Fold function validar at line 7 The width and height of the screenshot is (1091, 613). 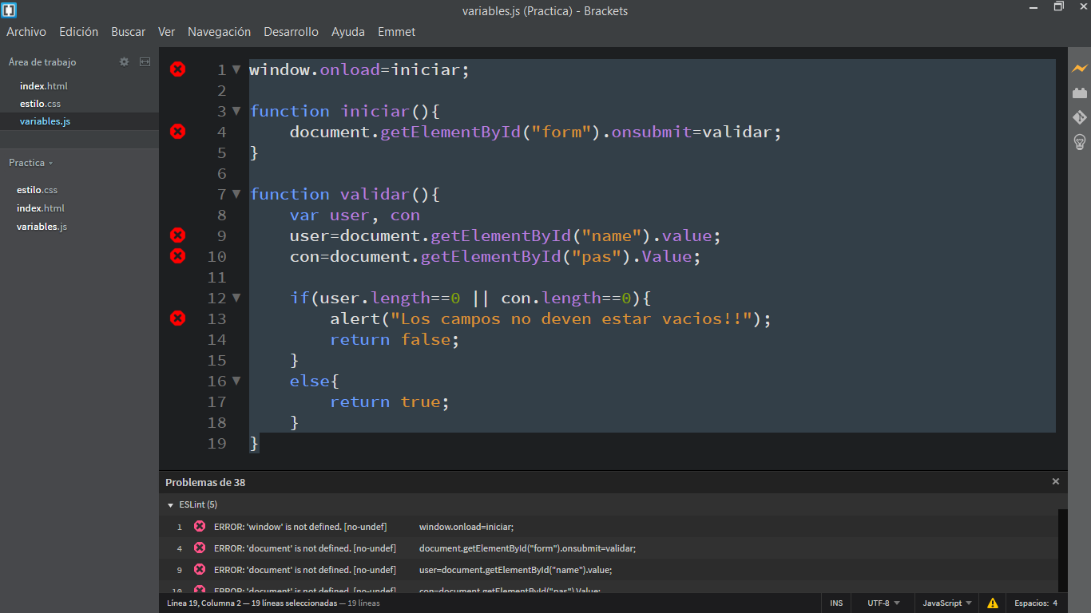[236, 194]
